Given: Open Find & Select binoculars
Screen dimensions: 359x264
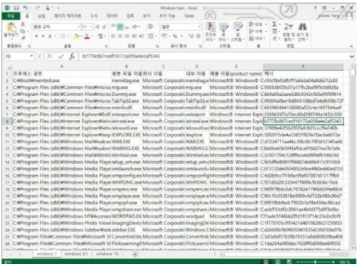Looking at the screenshot, I should (302, 31).
